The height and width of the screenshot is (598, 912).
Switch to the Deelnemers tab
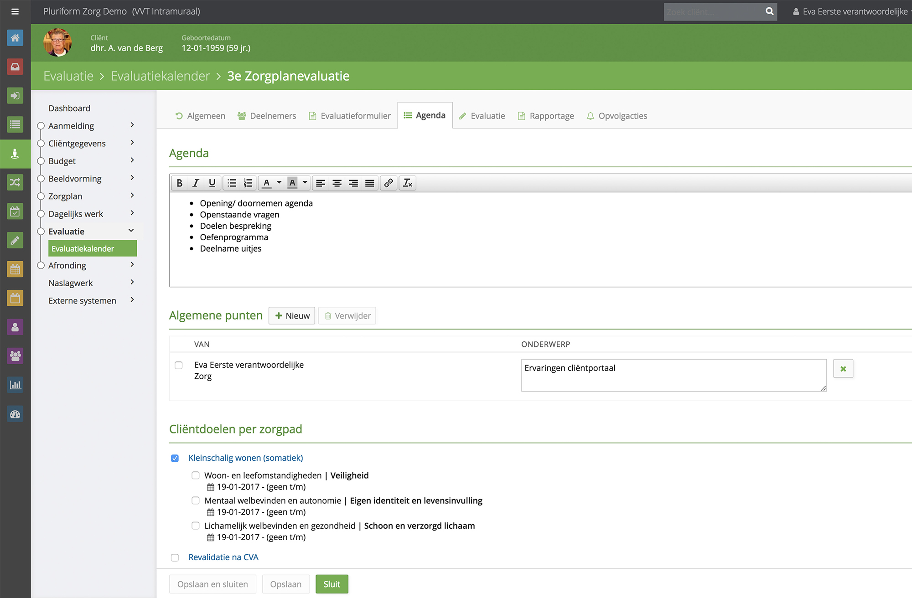(267, 116)
